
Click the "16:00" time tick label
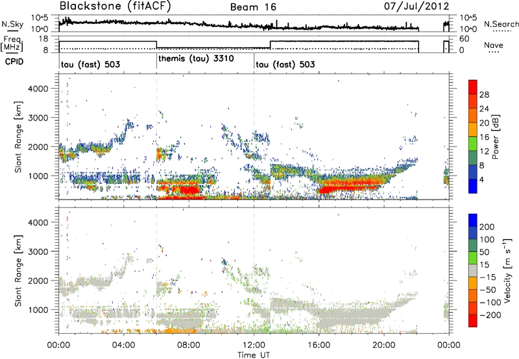319,345
